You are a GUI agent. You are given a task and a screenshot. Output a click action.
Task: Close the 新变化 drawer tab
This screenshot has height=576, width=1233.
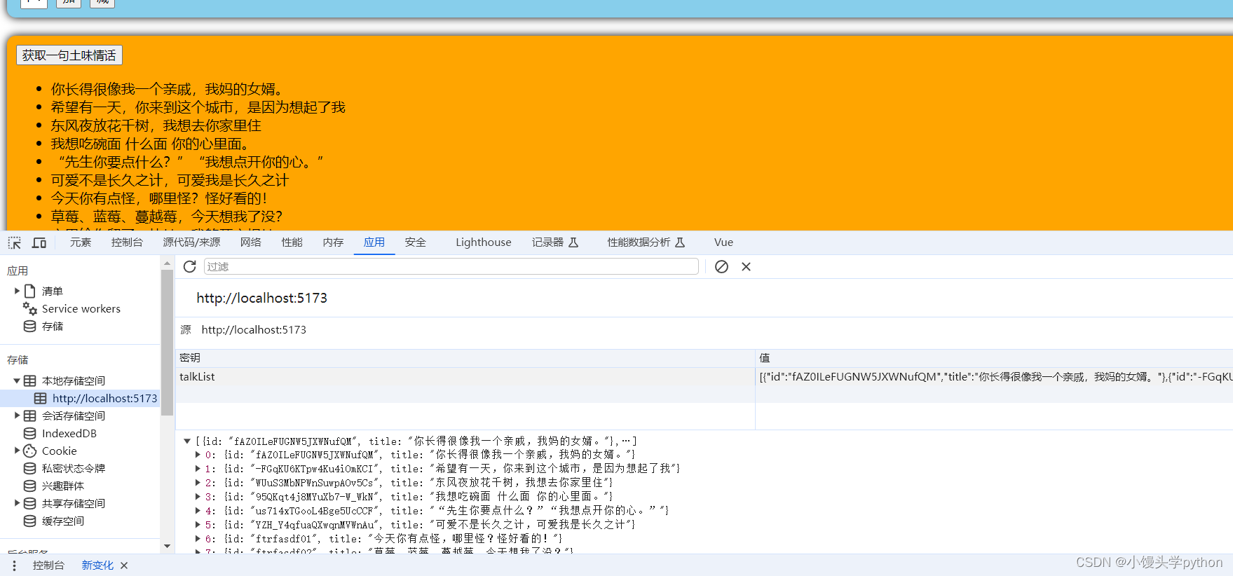click(x=124, y=565)
